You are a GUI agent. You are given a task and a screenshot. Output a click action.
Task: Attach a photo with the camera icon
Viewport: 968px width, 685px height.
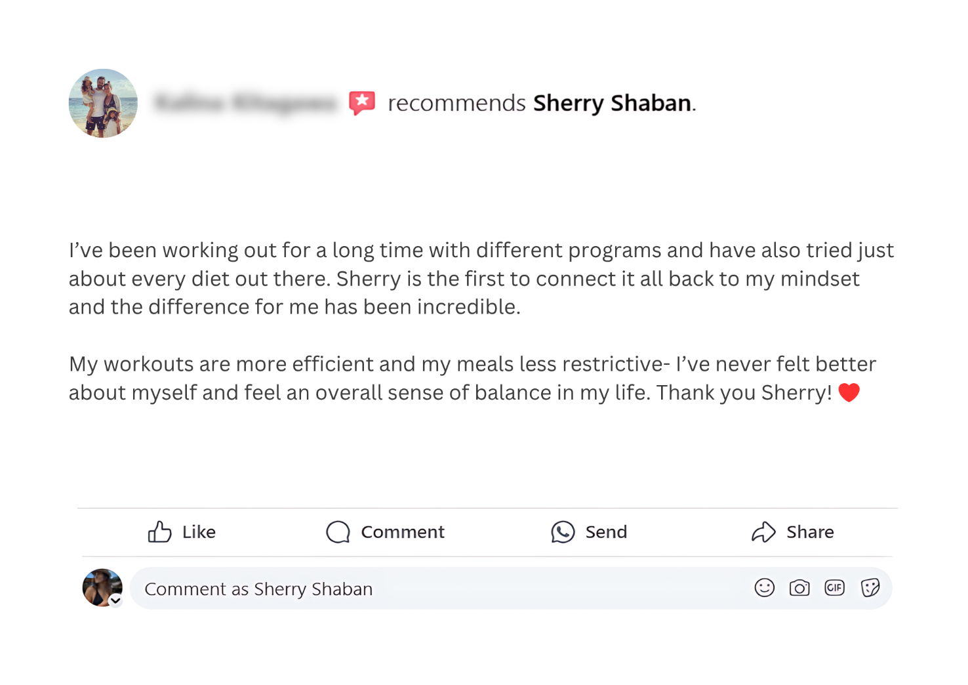pyautogui.click(x=799, y=588)
